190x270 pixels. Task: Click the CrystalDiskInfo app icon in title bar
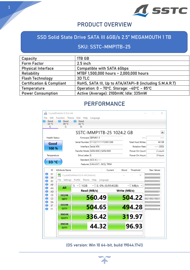[x=46, y=113]
